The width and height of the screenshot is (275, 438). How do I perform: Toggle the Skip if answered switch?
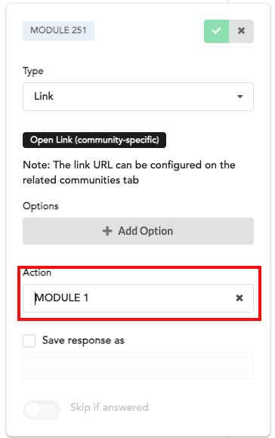(42, 410)
